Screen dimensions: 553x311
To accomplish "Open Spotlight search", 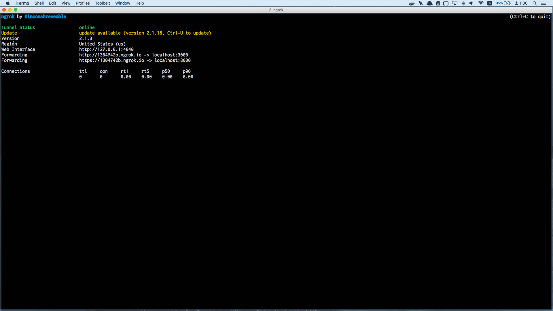I will pyautogui.click(x=535, y=3).
